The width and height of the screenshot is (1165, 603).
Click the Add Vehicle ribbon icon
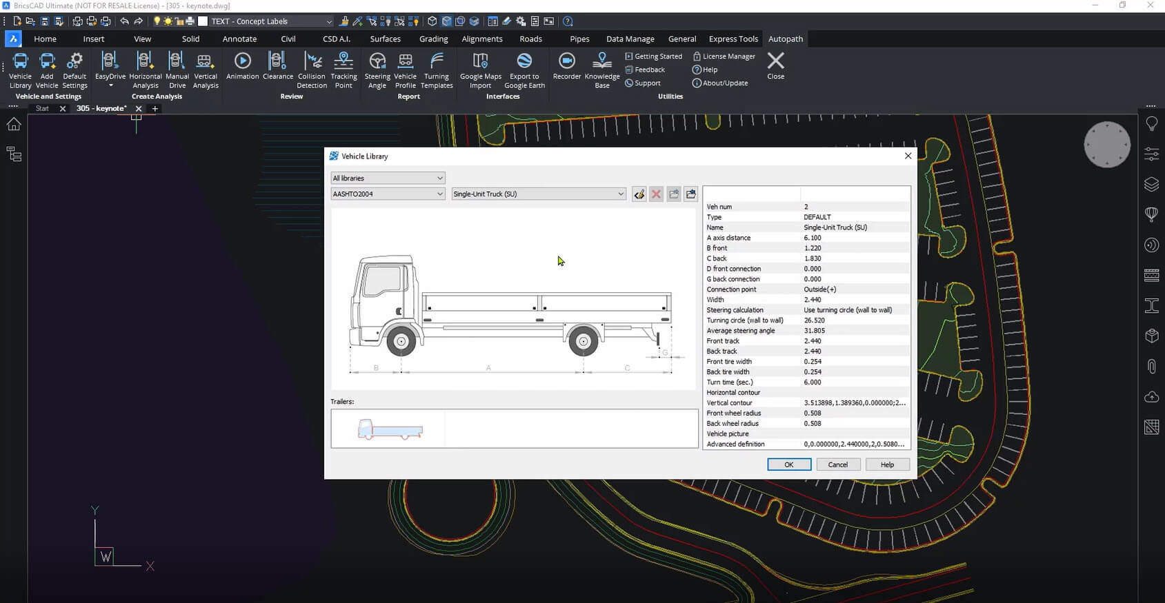click(47, 70)
